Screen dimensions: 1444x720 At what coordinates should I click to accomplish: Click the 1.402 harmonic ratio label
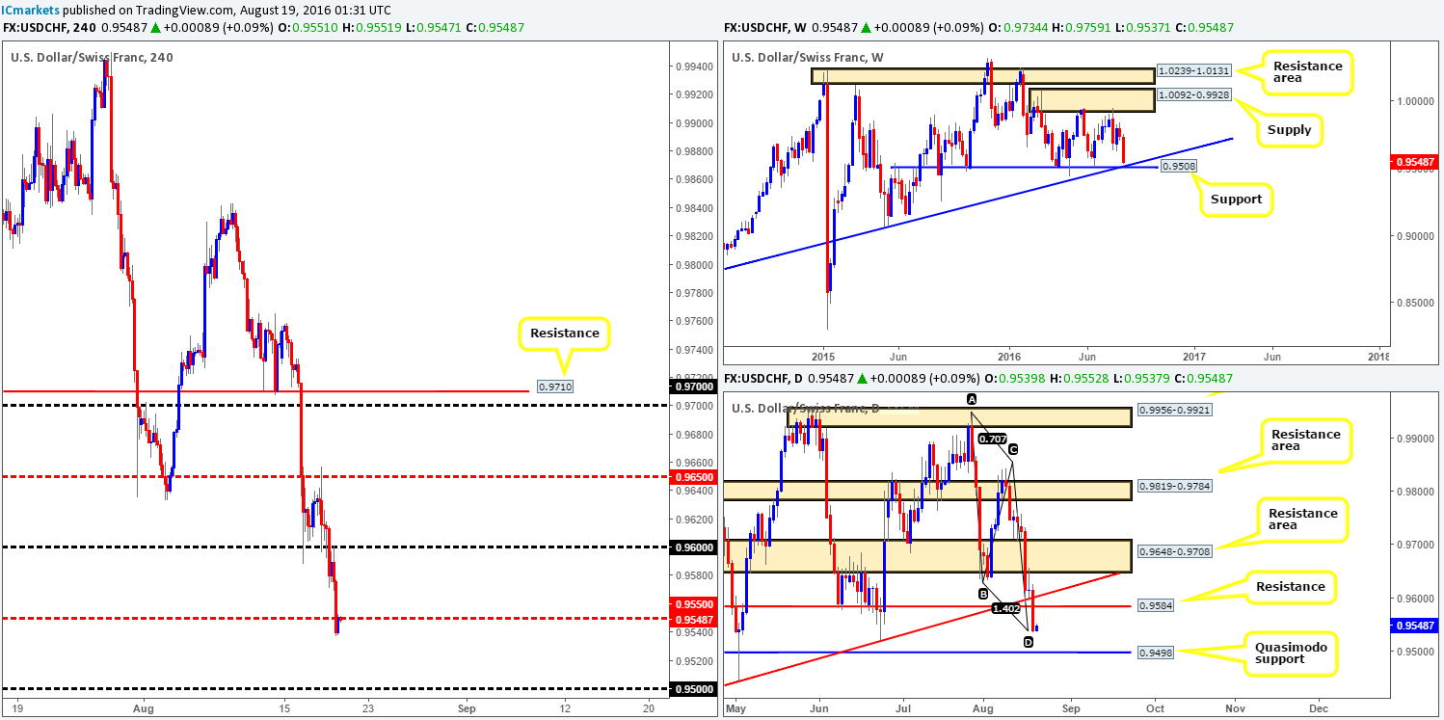[x=1006, y=609]
